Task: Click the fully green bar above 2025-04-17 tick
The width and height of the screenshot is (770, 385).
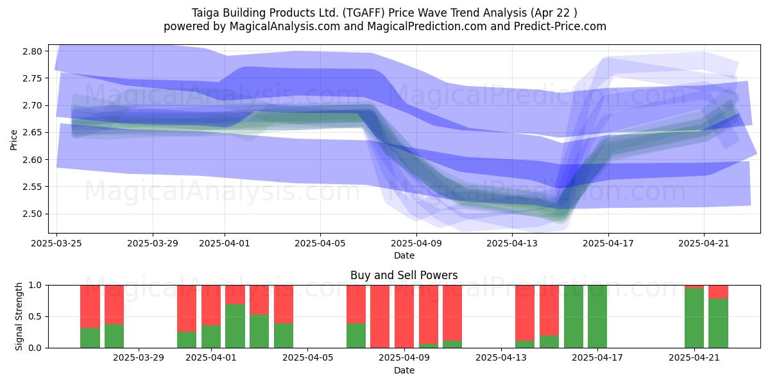Action: pos(598,316)
